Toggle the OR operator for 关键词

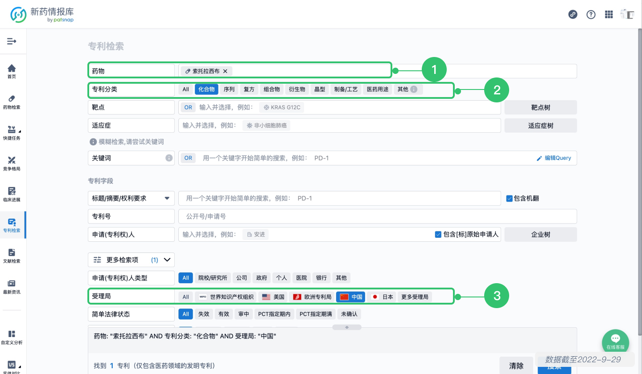pyautogui.click(x=188, y=158)
